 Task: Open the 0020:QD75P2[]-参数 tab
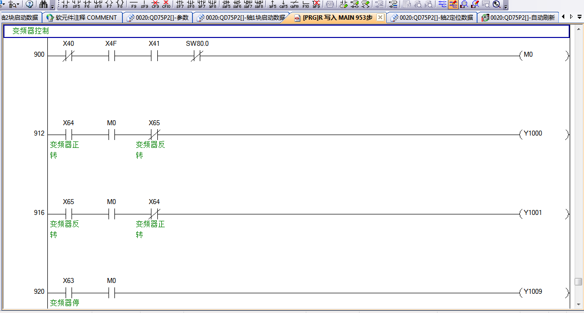coord(158,18)
